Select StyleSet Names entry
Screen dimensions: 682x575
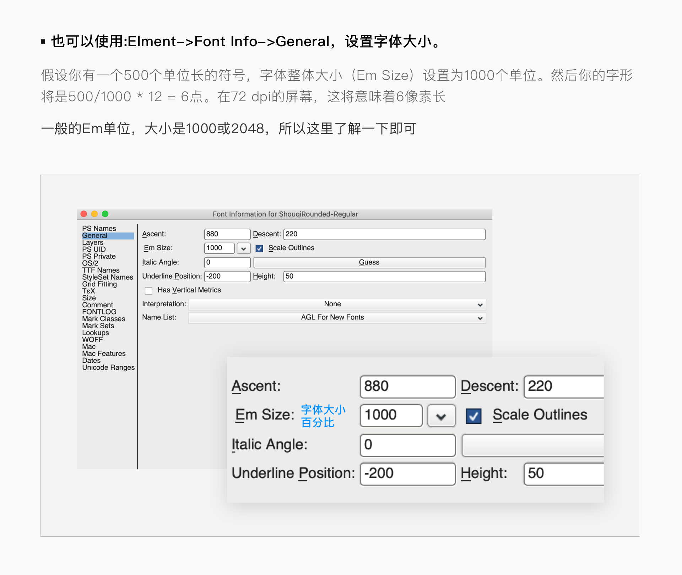108,277
